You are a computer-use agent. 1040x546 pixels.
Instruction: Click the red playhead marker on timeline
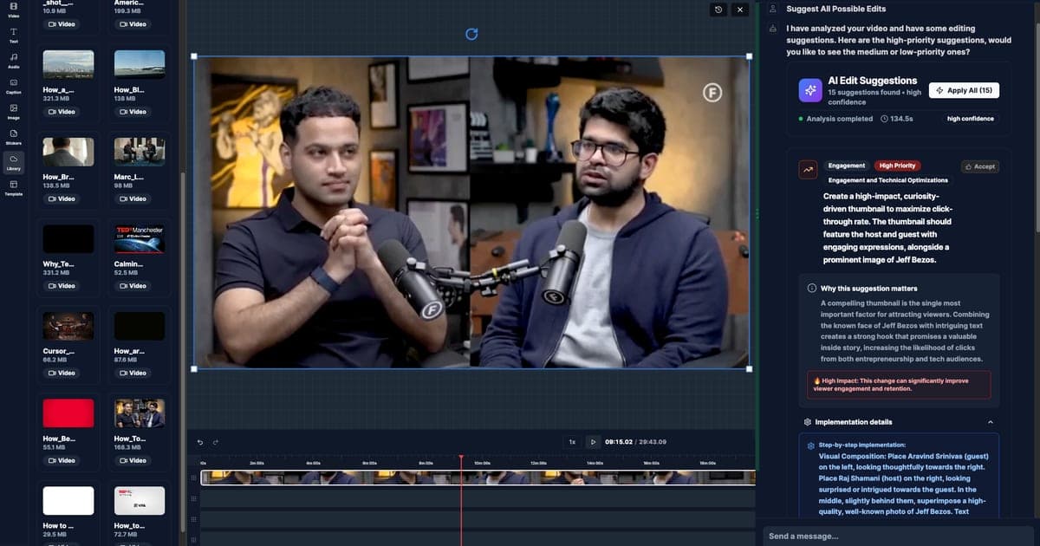coord(461,458)
